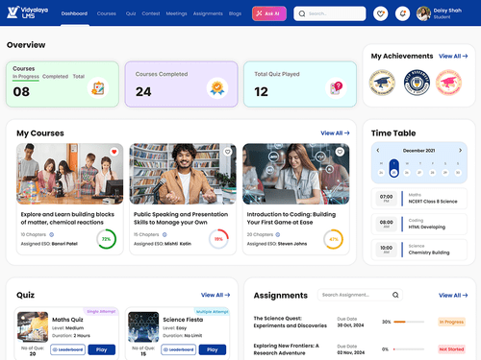Open the 10:00 Chemistry Building entry

pos(419,250)
